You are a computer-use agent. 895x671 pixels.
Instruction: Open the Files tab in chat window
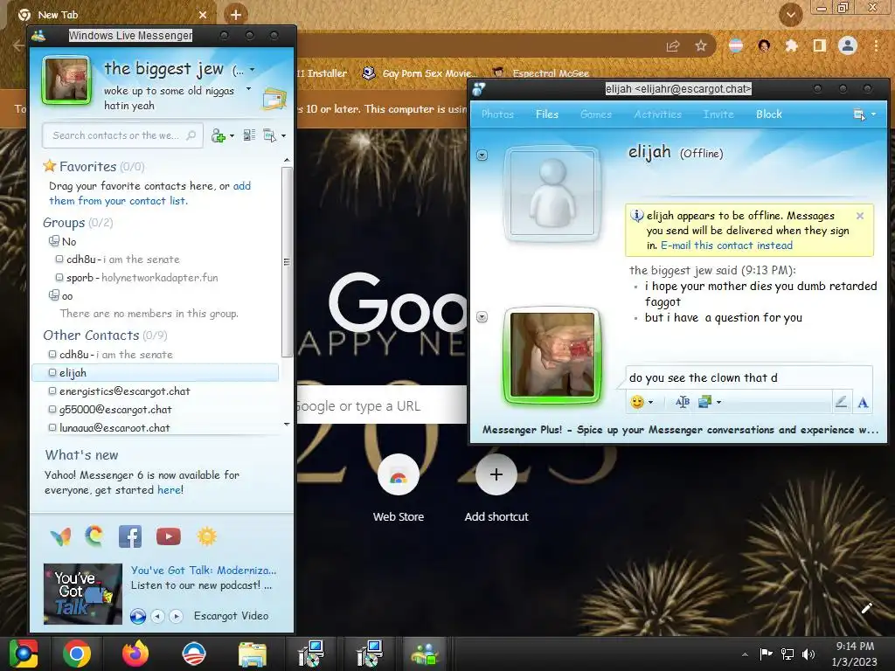pos(547,114)
